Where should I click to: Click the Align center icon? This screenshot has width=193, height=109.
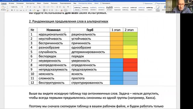47,10
